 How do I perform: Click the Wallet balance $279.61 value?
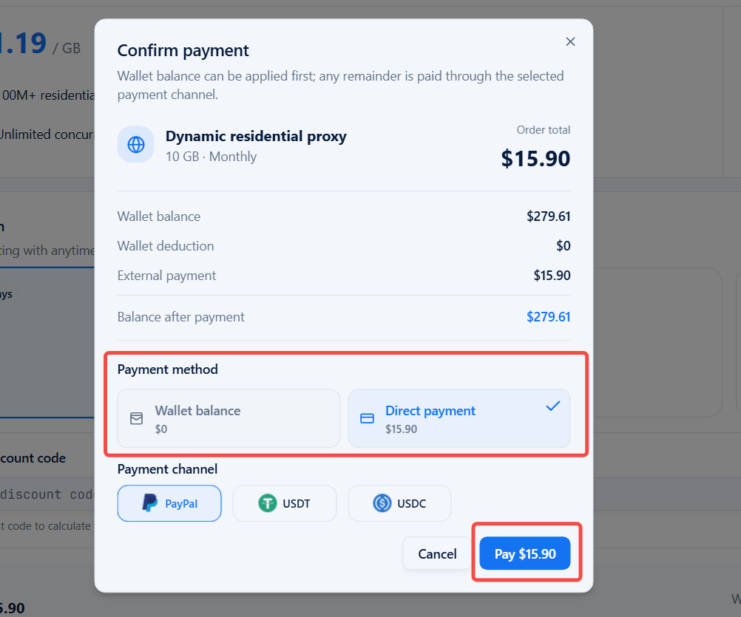click(548, 217)
